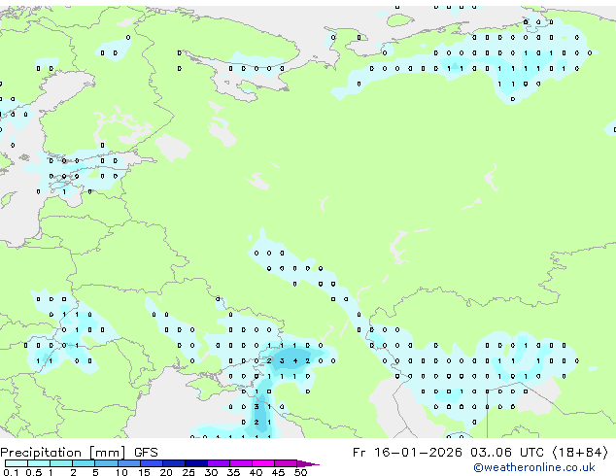Select the 0.1–0.5 mm palest legend swatch

point(17,463)
